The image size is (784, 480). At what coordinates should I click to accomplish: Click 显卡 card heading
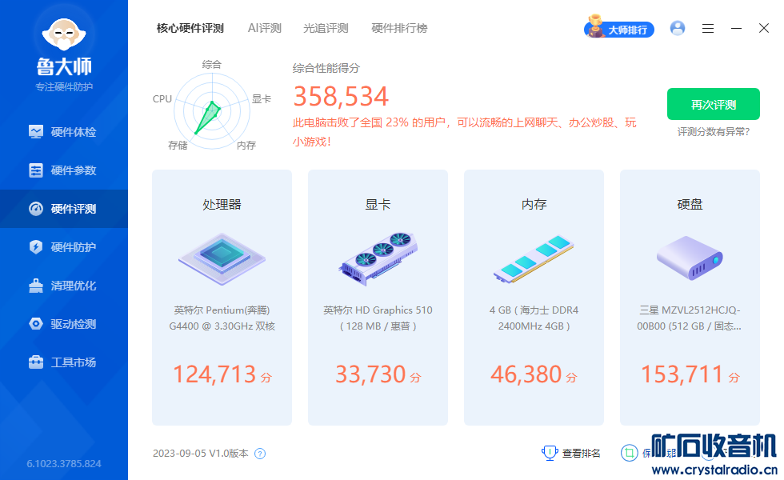click(378, 205)
